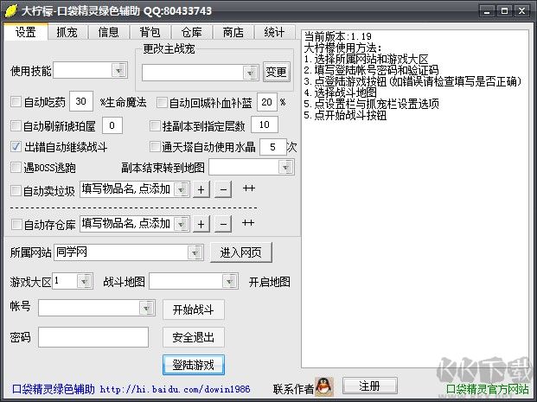537x402 pixels.
Task: Click the 琥珀屋 field showing 0
Action: click(112, 125)
